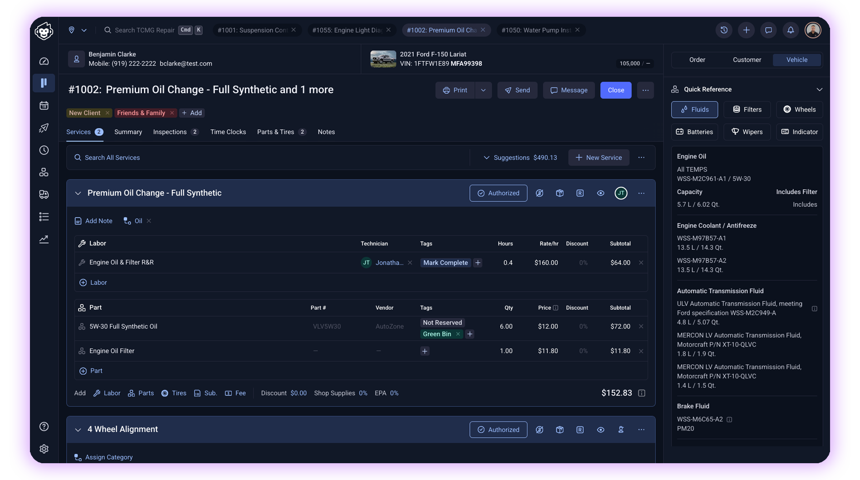The width and height of the screenshot is (860, 480).
Task: Expand the Suggestions $490.13 dropdown
Action: (520, 158)
